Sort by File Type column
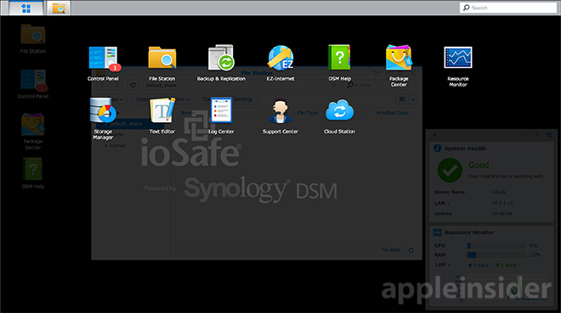 (x=308, y=113)
